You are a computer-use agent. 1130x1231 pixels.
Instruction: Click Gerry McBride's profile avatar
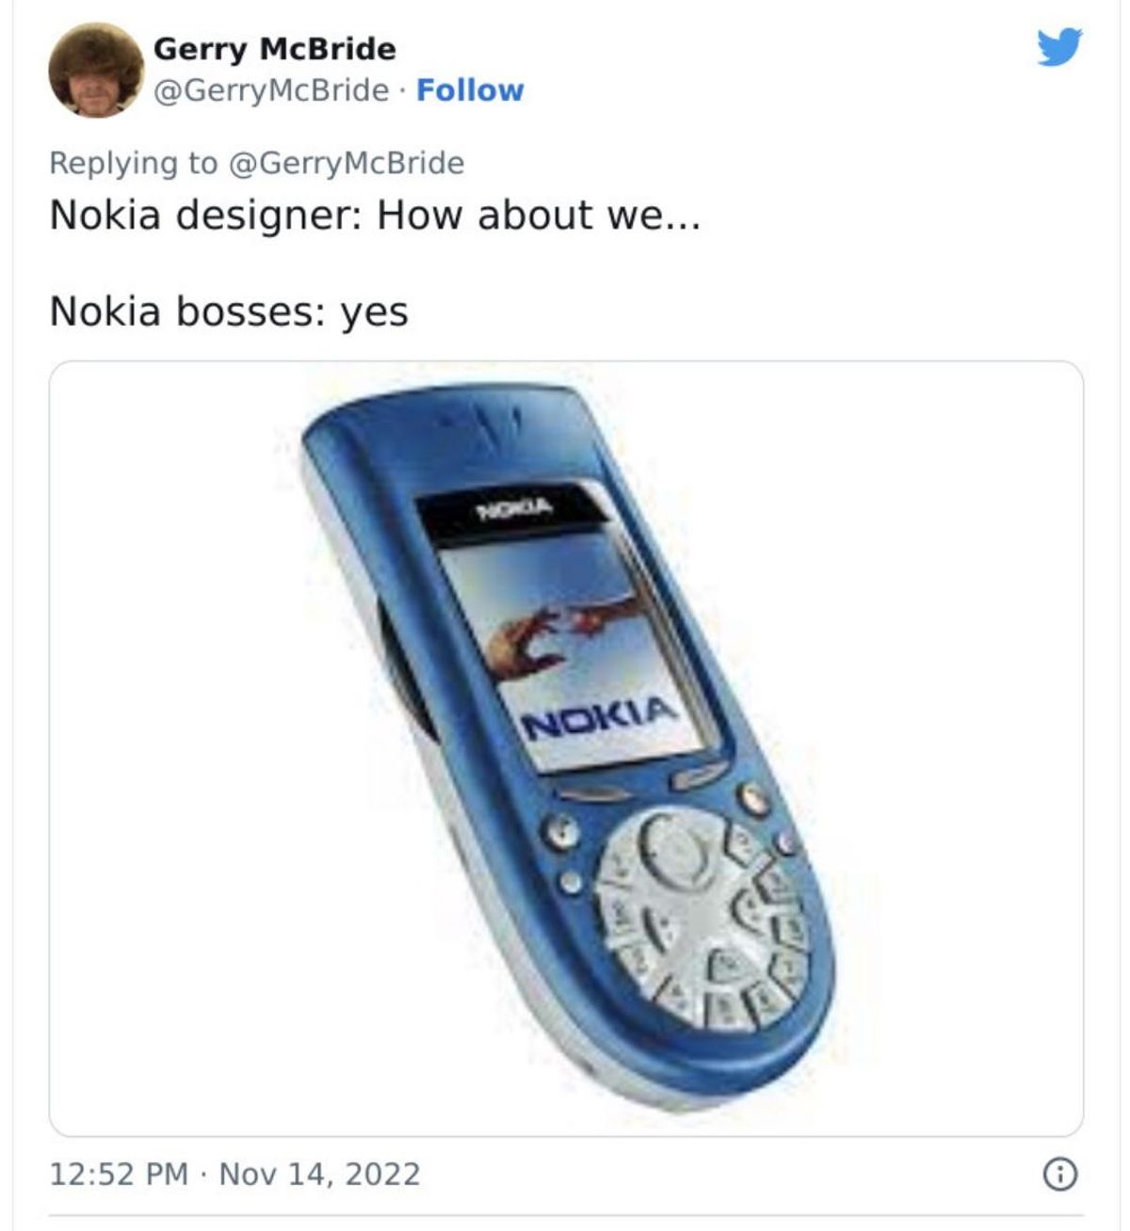(95, 70)
